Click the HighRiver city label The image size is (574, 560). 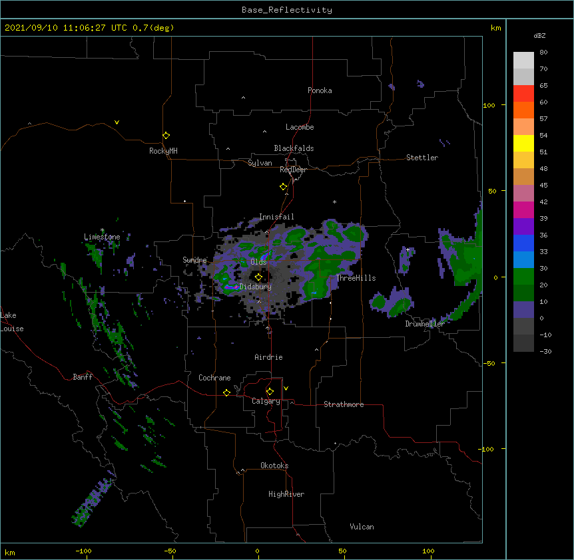point(286,494)
